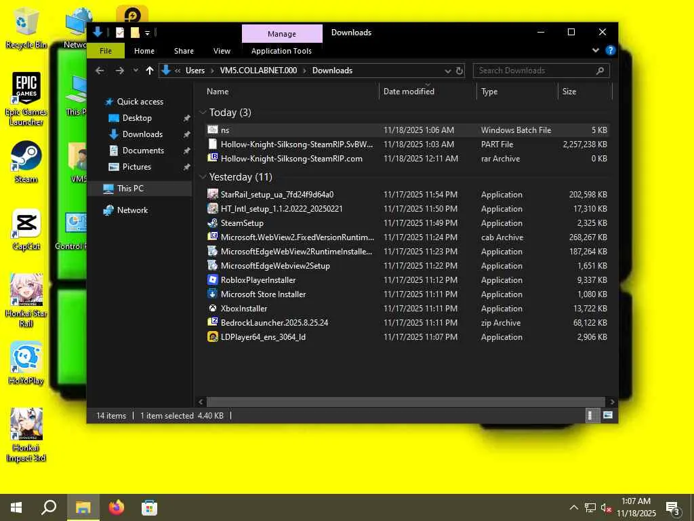Click Users in the address breadcrumb

coord(195,71)
